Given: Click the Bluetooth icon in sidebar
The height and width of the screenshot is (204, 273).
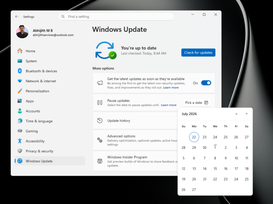Looking at the screenshot, I should pos(20,71).
